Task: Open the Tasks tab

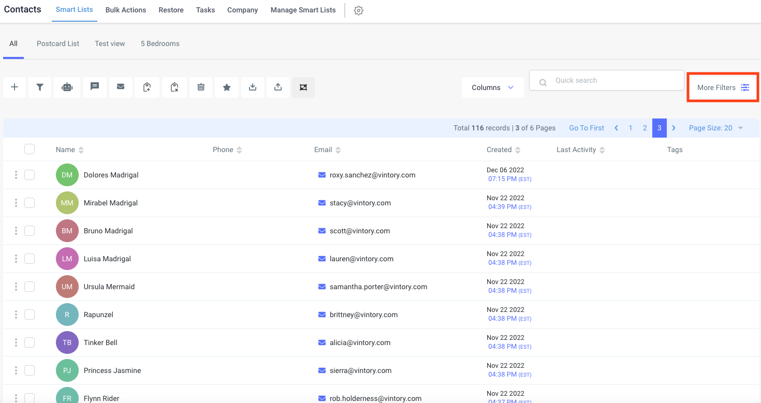Action: [206, 10]
